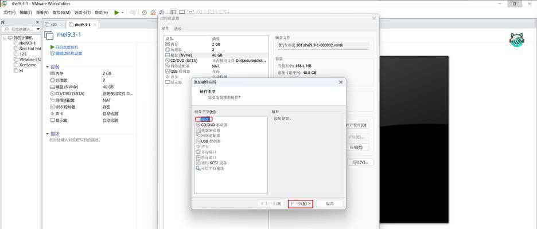The image size is (537, 229).
Task: Select VMware ESX entry in library tree
Action: click(27, 60)
